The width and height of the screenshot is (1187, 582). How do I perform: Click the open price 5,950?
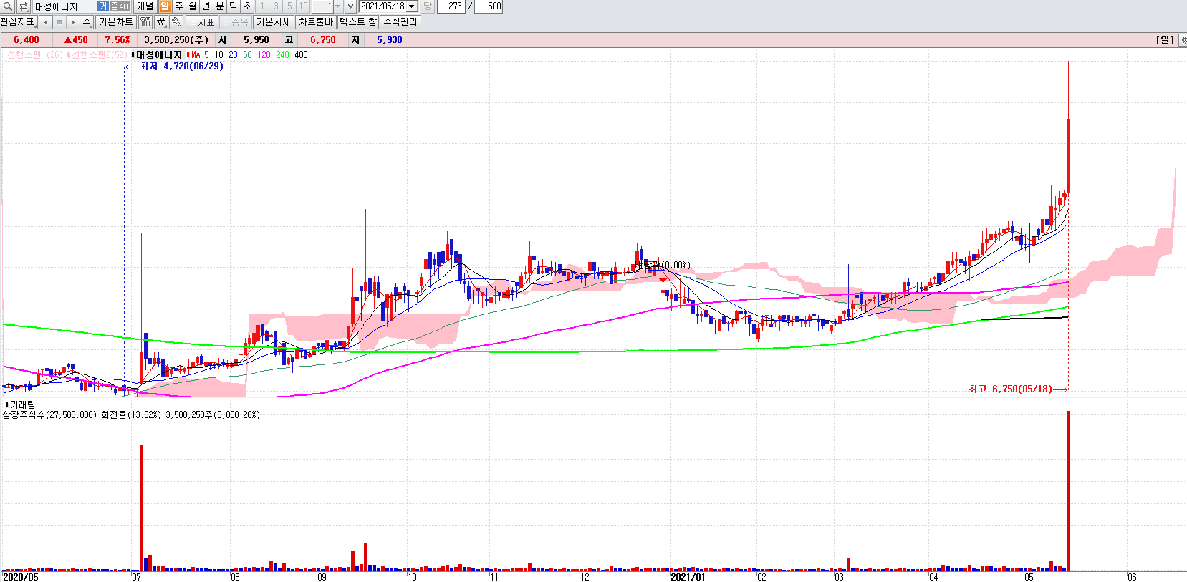256,40
